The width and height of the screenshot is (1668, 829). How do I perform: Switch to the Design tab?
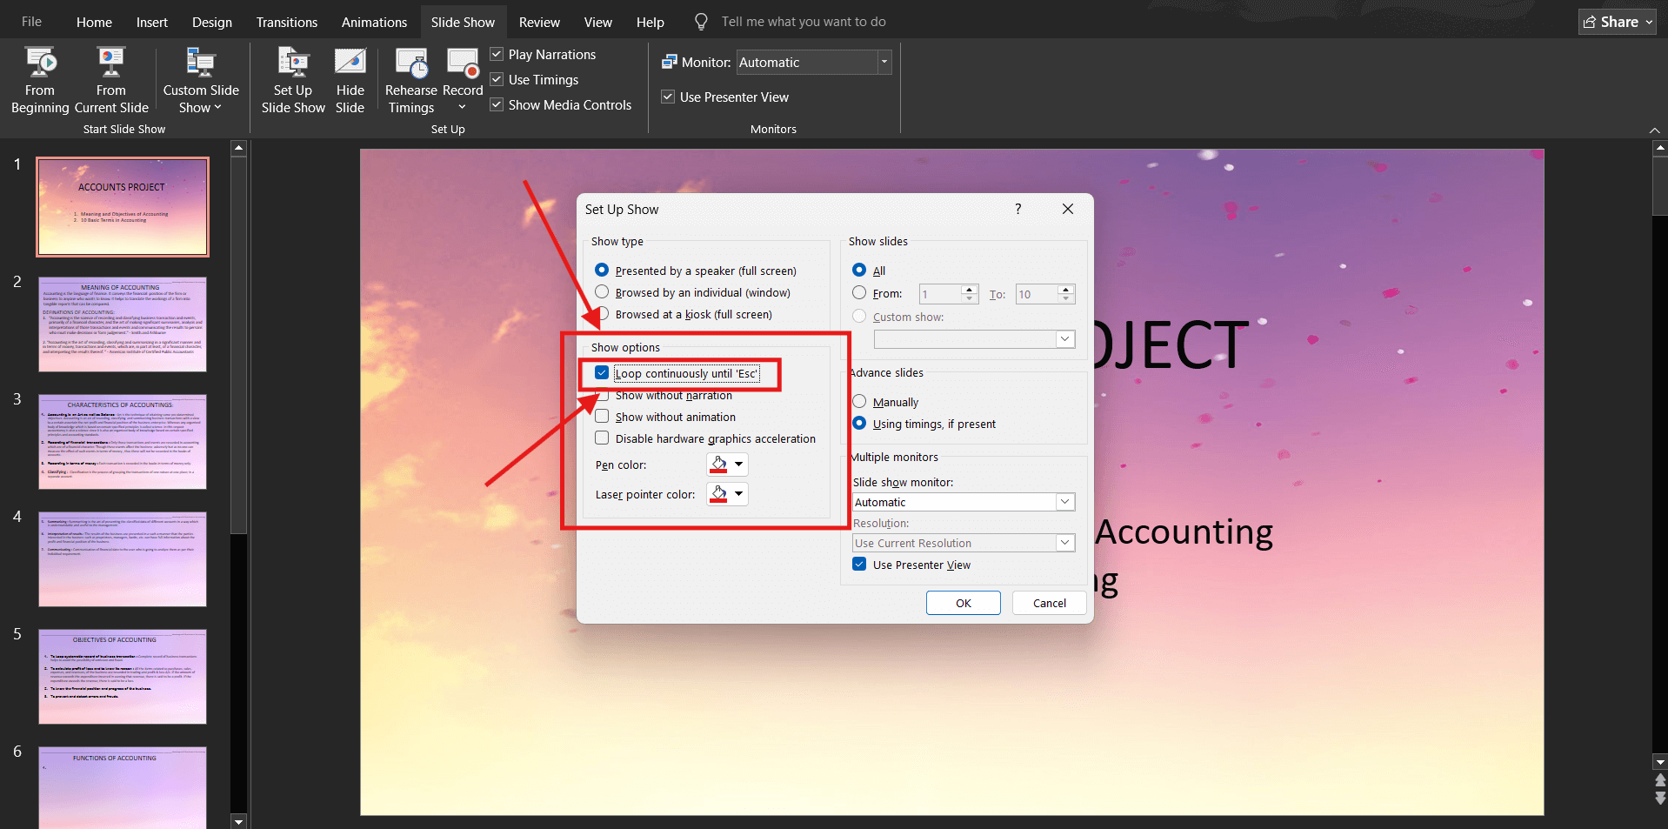(x=212, y=22)
